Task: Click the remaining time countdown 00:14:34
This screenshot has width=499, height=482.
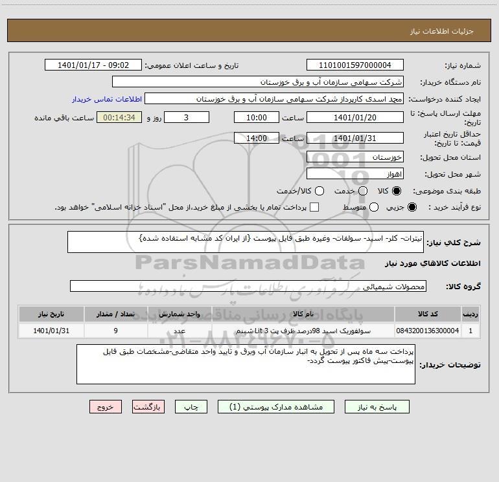Action: click(119, 118)
